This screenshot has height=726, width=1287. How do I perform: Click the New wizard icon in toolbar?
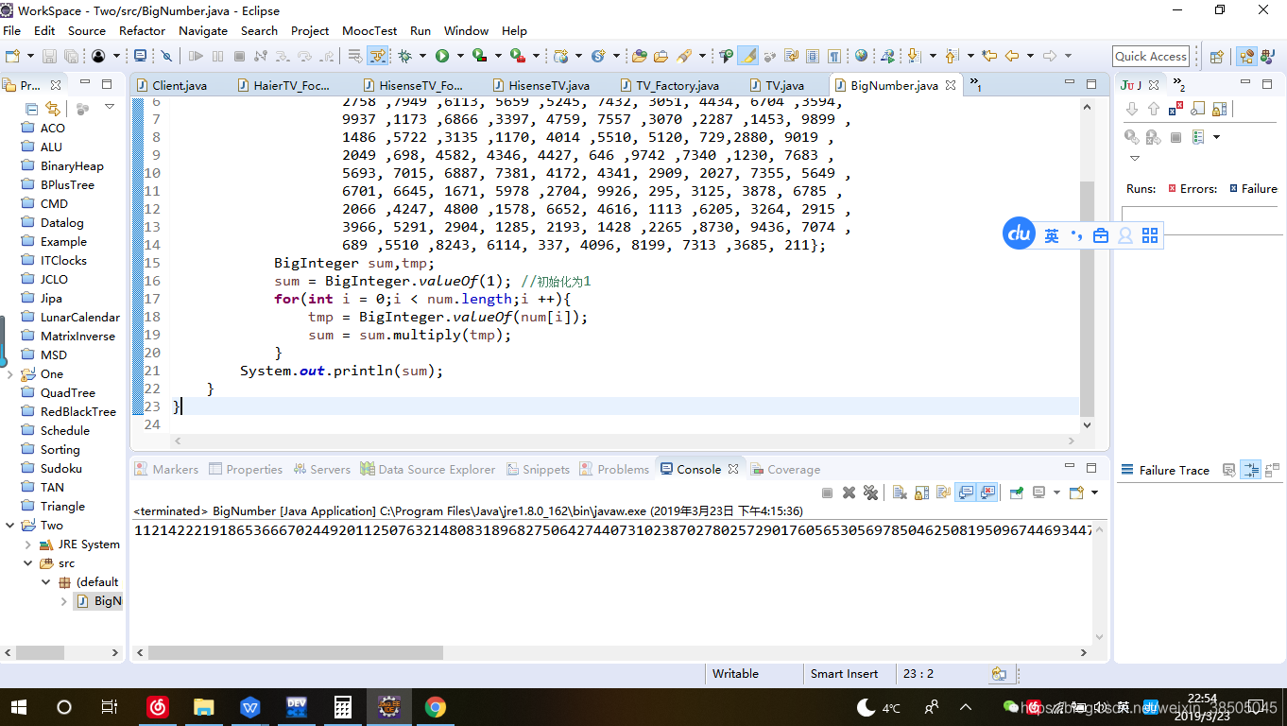click(12, 56)
